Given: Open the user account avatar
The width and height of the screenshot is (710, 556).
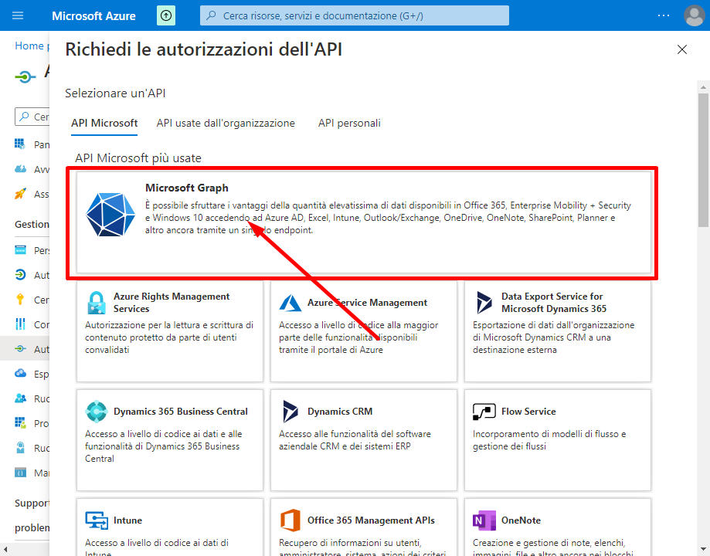Looking at the screenshot, I should pyautogui.click(x=694, y=16).
